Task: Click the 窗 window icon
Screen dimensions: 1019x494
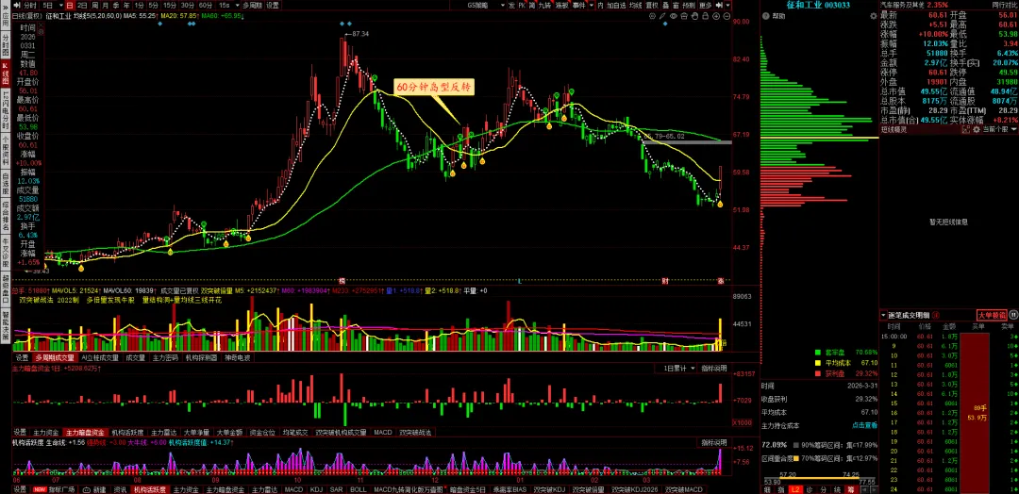Action: [676, 5]
